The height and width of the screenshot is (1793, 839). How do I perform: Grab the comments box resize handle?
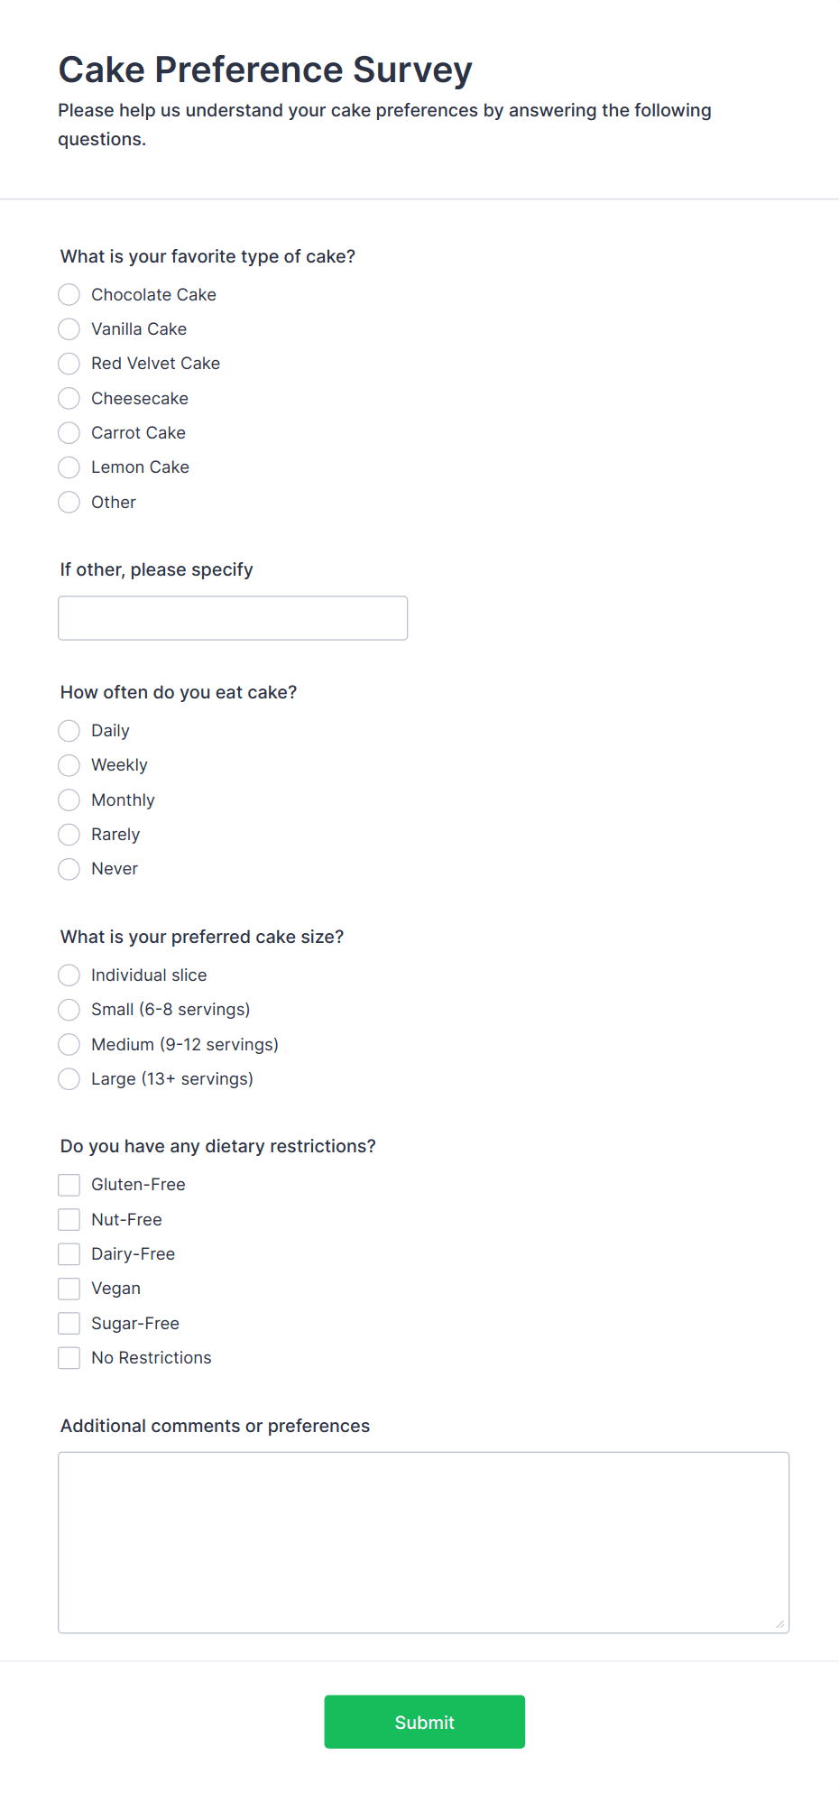click(780, 1624)
